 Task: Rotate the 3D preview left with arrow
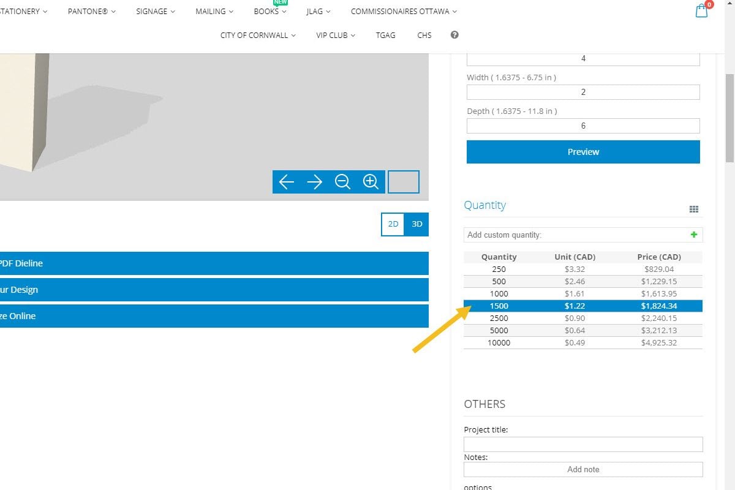[287, 182]
